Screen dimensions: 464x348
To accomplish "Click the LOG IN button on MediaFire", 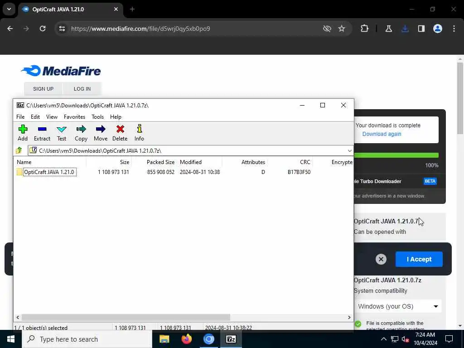I will (82, 89).
